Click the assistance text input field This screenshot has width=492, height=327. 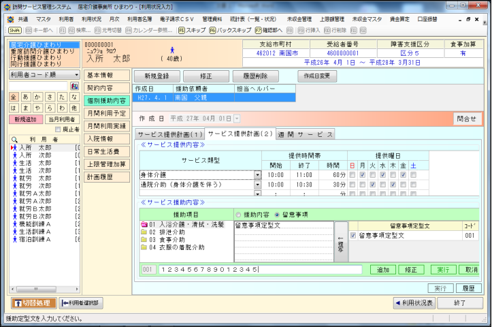pyautogui.click(x=259, y=270)
